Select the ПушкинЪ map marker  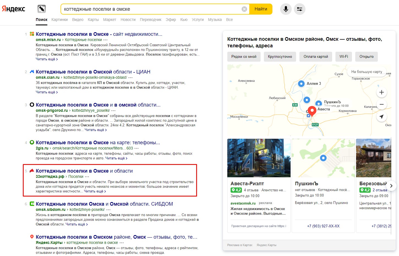coord(318,104)
